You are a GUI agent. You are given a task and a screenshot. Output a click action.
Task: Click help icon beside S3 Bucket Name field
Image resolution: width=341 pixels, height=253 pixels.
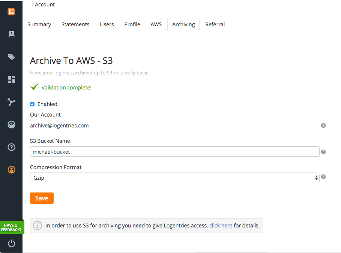click(x=323, y=152)
